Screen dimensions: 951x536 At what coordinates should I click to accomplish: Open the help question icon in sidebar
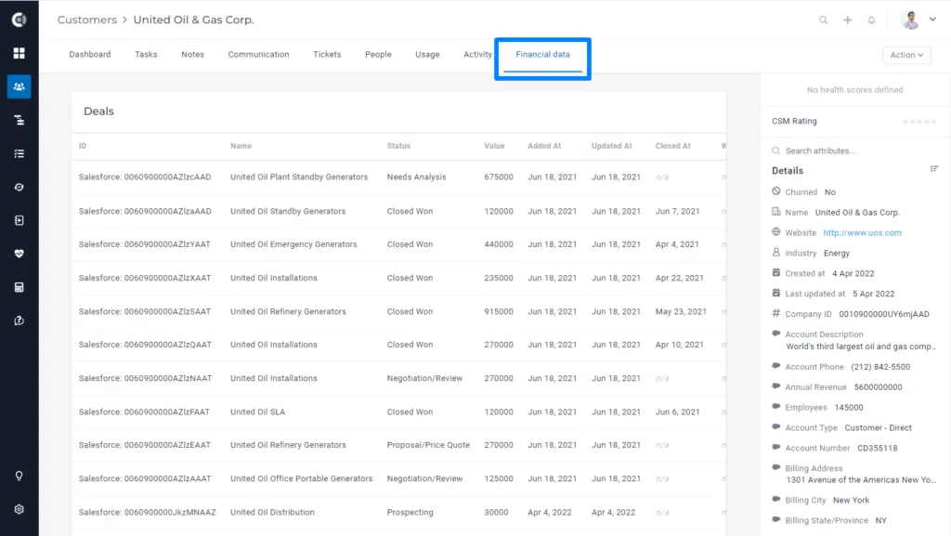[19, 320]
